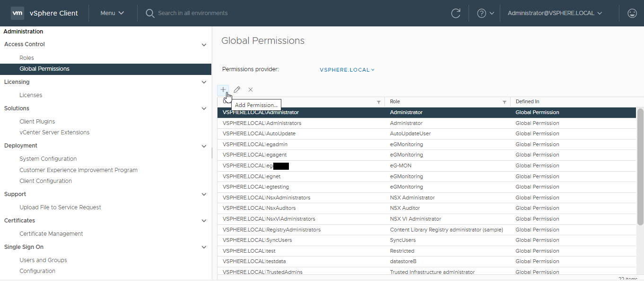Click the Search in all environments field
644x281 pixels.
(x=193, y=13)
